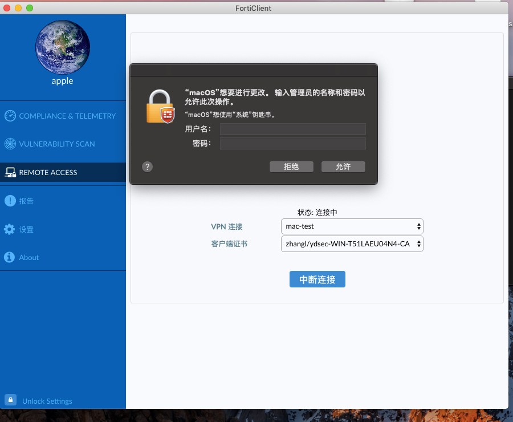Screen dimensions: 513x422
Task: Click the red close window button
Action: coord(7,8)
